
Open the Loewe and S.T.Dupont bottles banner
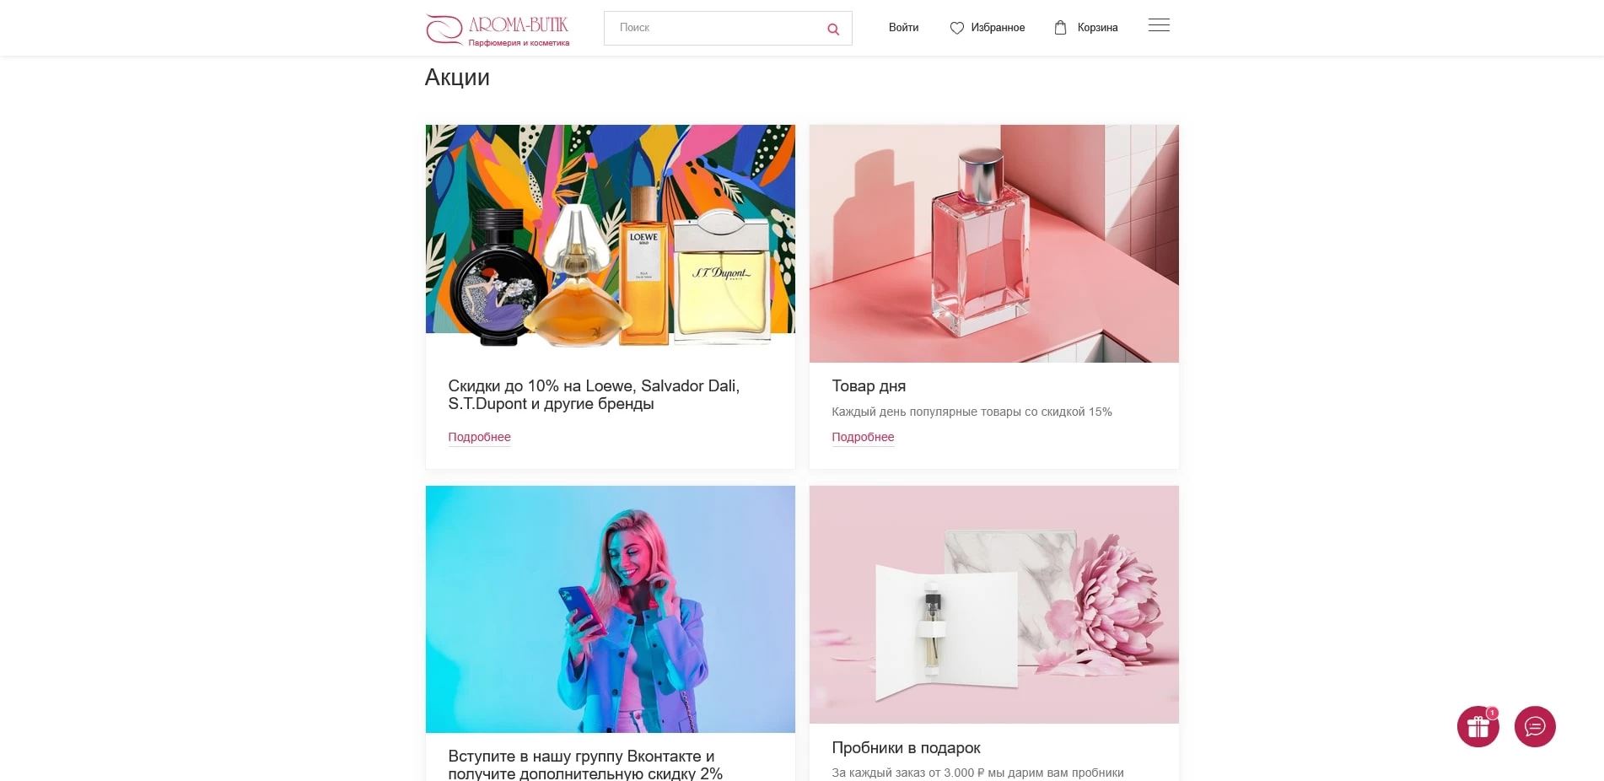611,236
